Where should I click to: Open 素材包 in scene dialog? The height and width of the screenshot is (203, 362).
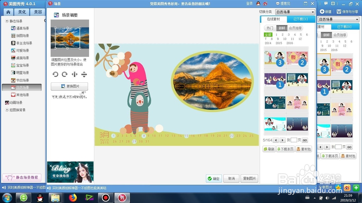point(304,149)
